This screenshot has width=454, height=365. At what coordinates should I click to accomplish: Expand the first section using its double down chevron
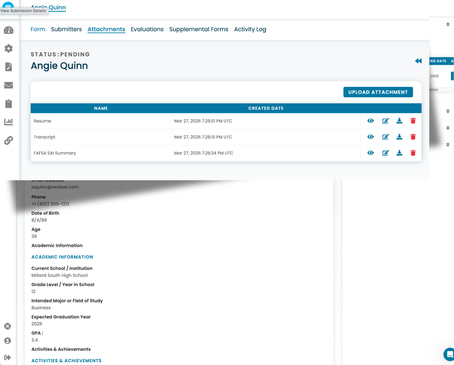(448, 111)
